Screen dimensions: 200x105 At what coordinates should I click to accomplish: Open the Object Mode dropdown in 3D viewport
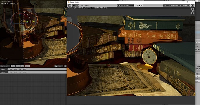pos(5,66)
